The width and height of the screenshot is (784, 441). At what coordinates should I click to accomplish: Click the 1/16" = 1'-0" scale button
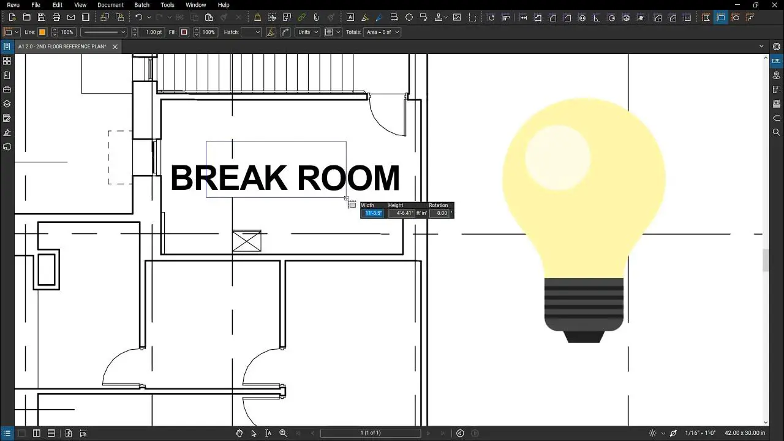pyautogui.click(x=700, y=433)
